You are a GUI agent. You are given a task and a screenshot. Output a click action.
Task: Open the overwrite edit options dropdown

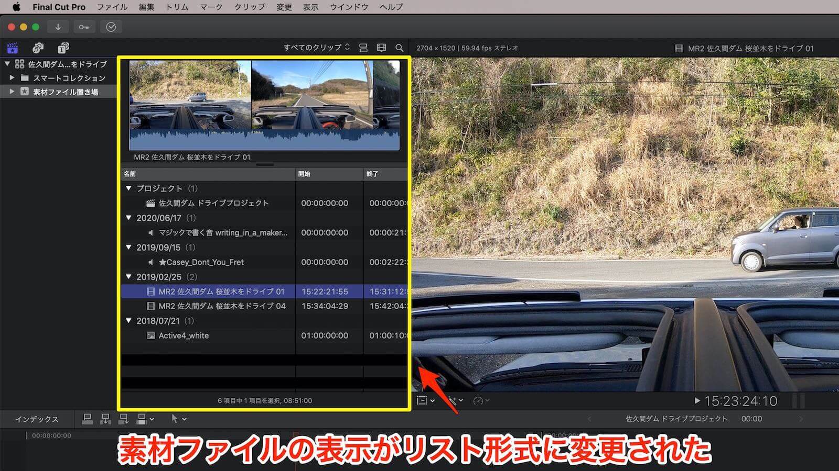tap(145, 419)
